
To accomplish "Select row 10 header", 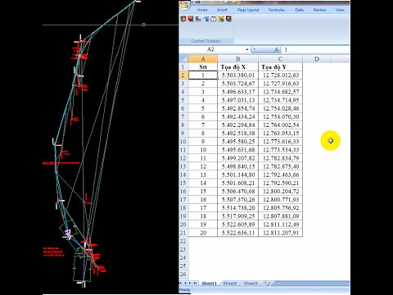I will tap(183, 142).
